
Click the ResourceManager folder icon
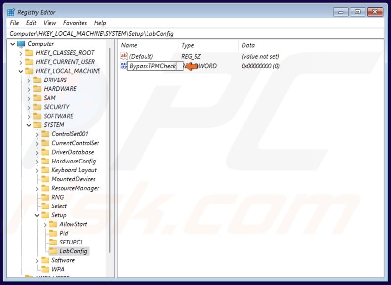[45, 188]
